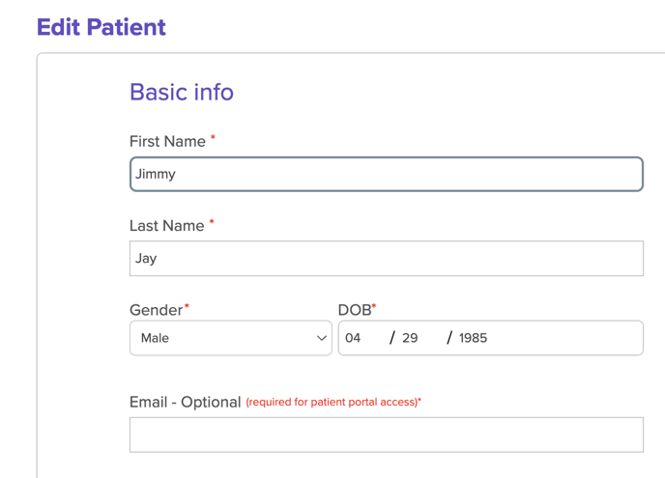Screen dimensions: 665x478
Task: Click the Email - Optional label
Action: pos(185,402)
